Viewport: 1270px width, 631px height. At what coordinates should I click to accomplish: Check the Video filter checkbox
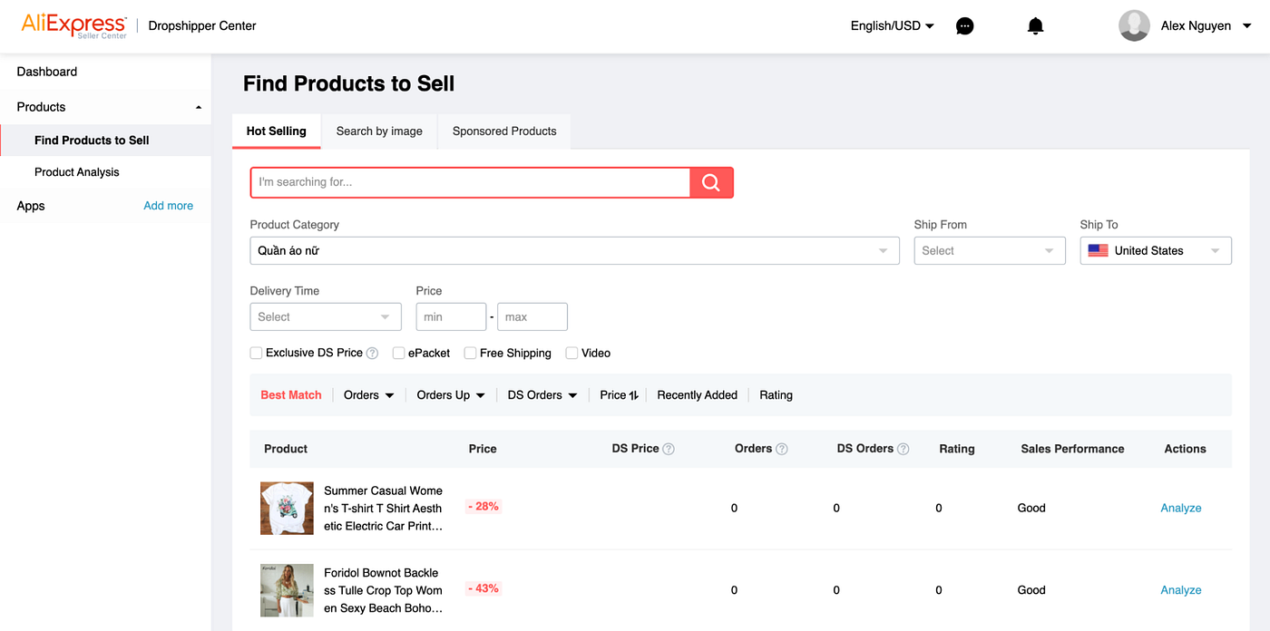pyautogui.click(x=572, y=354)
